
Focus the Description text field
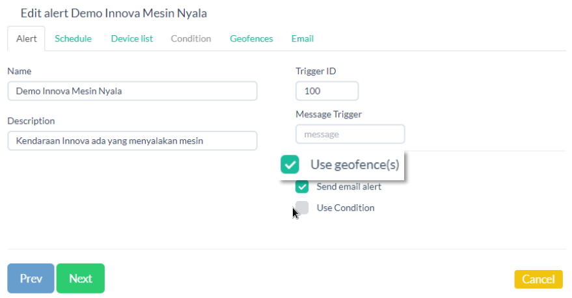(x=132, y=141)
